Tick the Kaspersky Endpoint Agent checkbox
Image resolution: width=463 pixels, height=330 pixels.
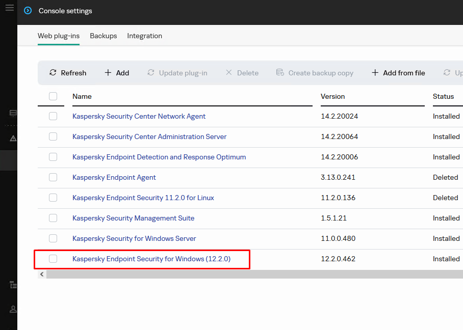[53, 177]
